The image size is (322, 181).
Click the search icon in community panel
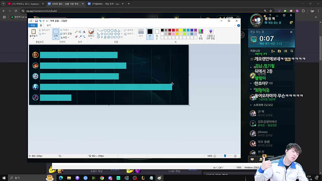[292, 51]
